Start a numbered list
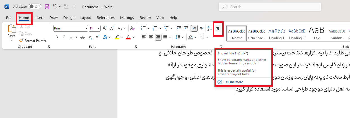The width and height of the screenshot is (350, 118). (x=155, y=28)
